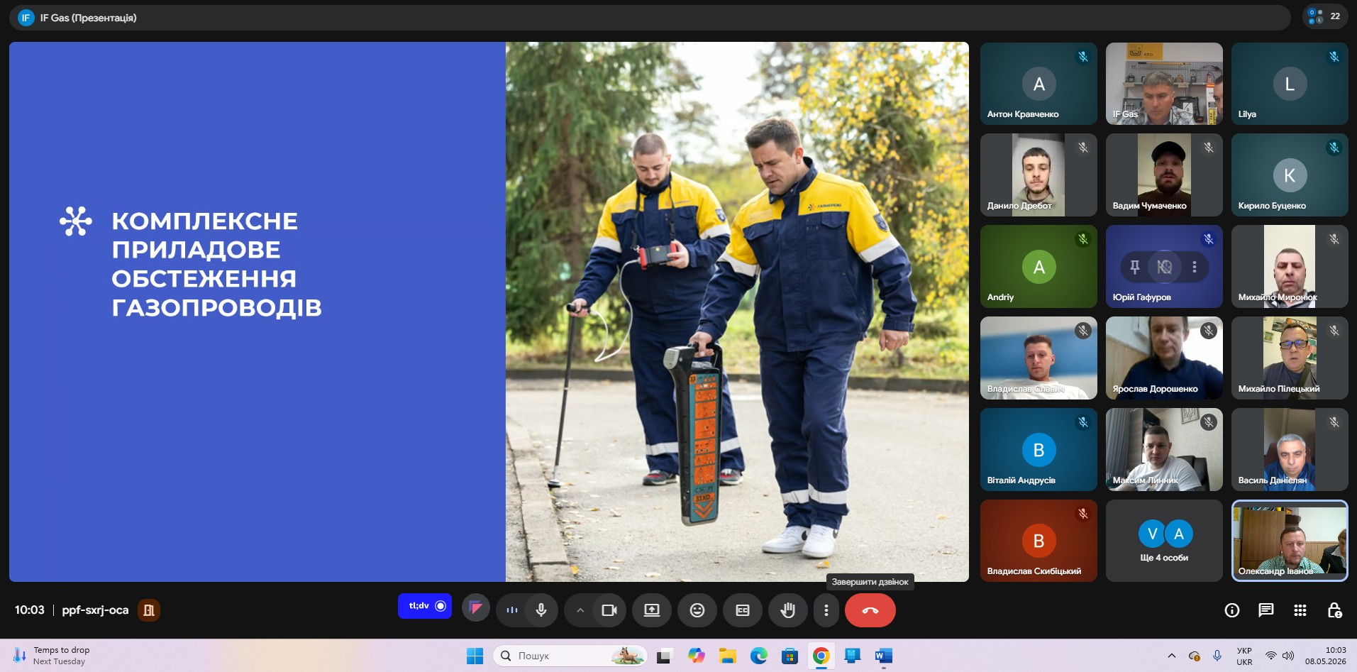This screenshot has height=672, width=1357.
Task: Click the tl;dv recording button
Action: pos(425,606)
